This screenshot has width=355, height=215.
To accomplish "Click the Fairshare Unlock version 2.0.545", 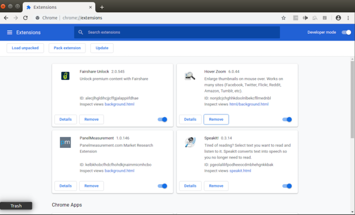I will tap(118, 71).
